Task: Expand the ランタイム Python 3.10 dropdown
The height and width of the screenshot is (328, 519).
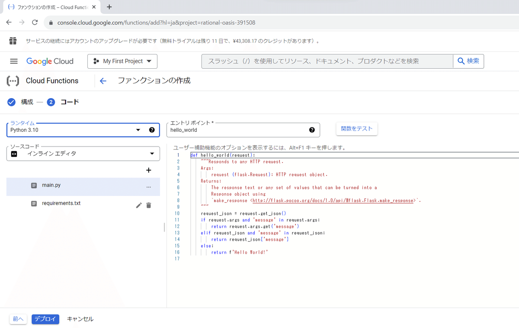Action: pos(138,130)
